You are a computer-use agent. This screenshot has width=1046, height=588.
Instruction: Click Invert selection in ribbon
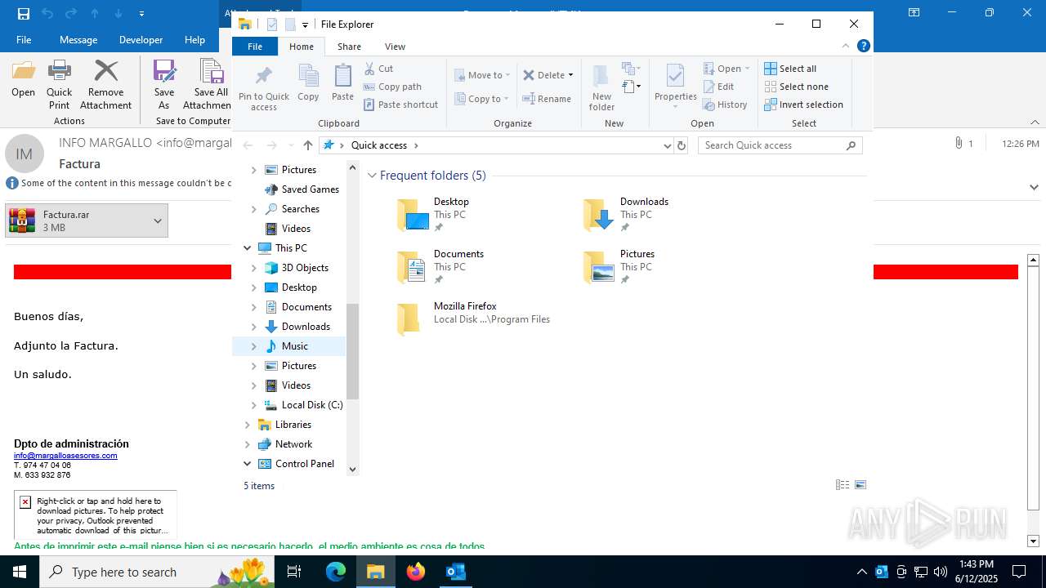[803, 105]
